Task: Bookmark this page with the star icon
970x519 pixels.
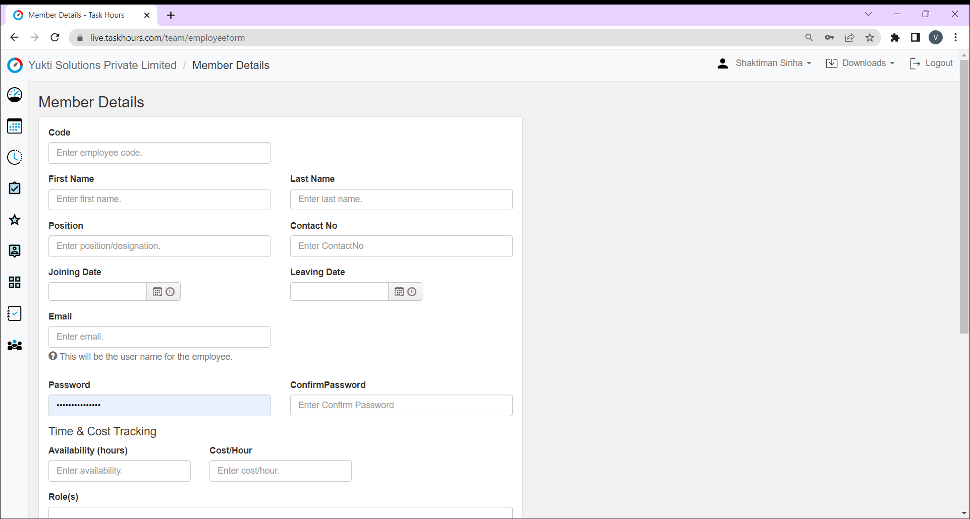Action: click(870, 37)
